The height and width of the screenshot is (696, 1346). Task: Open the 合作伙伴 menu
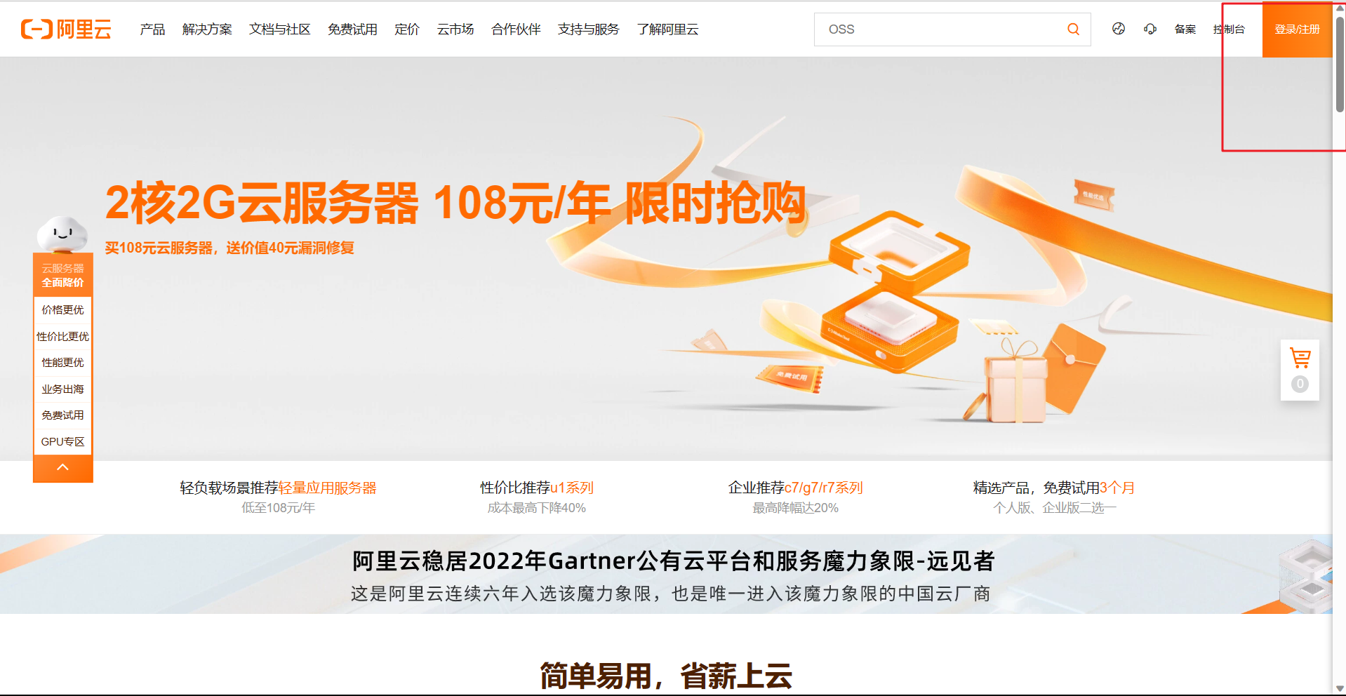pyautogui.click(x=516, y=29)
